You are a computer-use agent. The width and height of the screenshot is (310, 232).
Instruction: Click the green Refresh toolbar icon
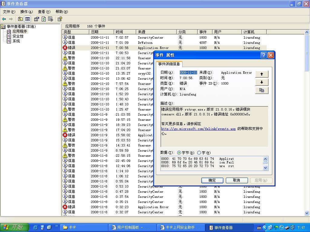tap(44, 19)
